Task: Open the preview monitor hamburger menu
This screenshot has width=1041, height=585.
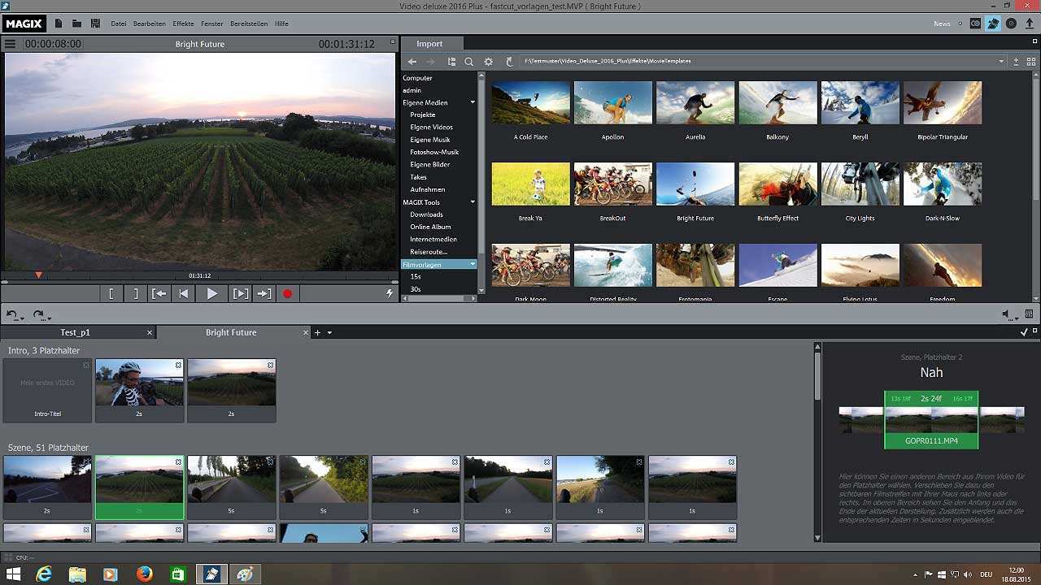Action: (11, 44)
